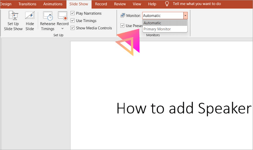253x150 pixels.
Task: Toggle Show Media Controls checkbox
Action: (73, 28)
